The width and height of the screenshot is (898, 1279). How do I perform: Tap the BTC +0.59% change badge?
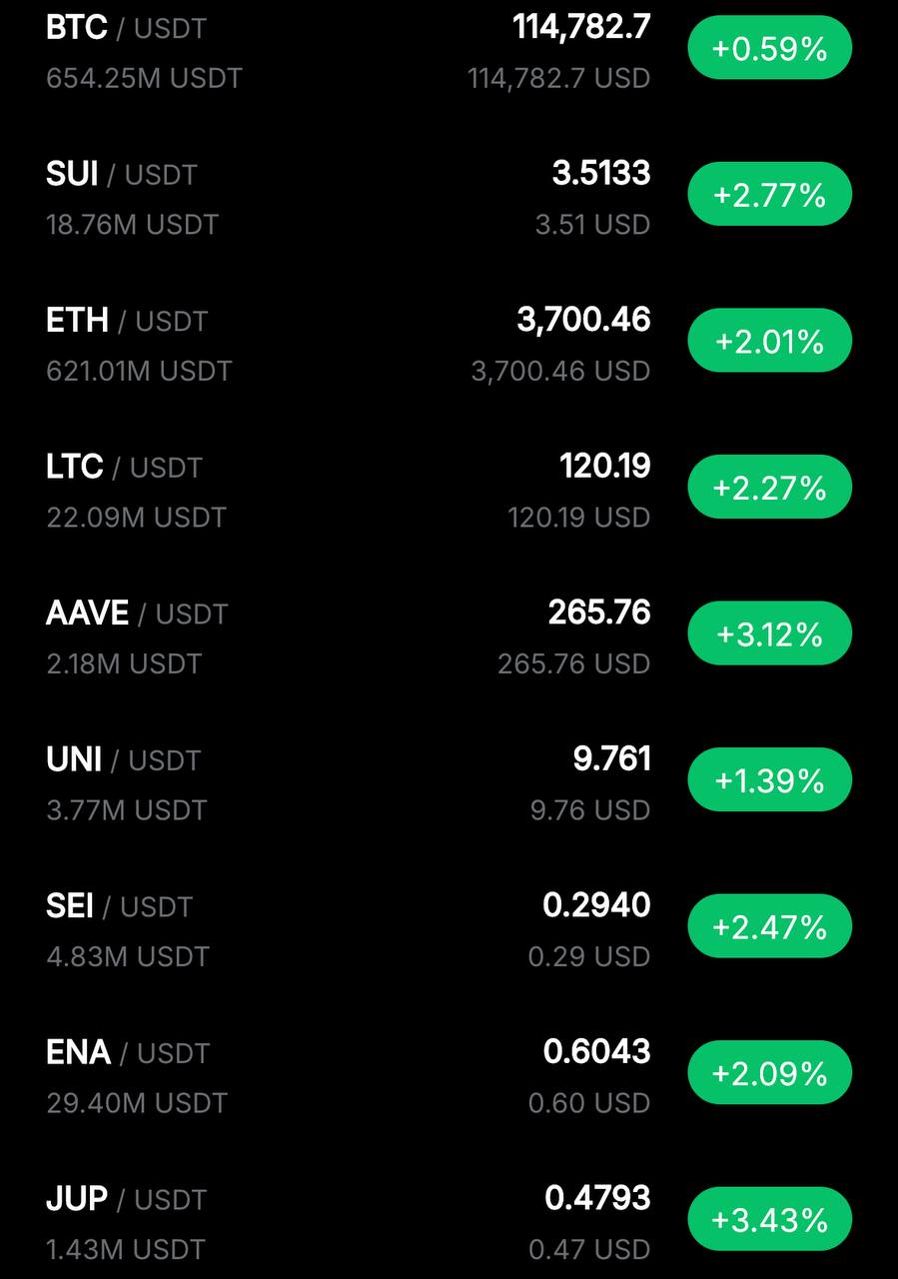(x=769, y=48)
